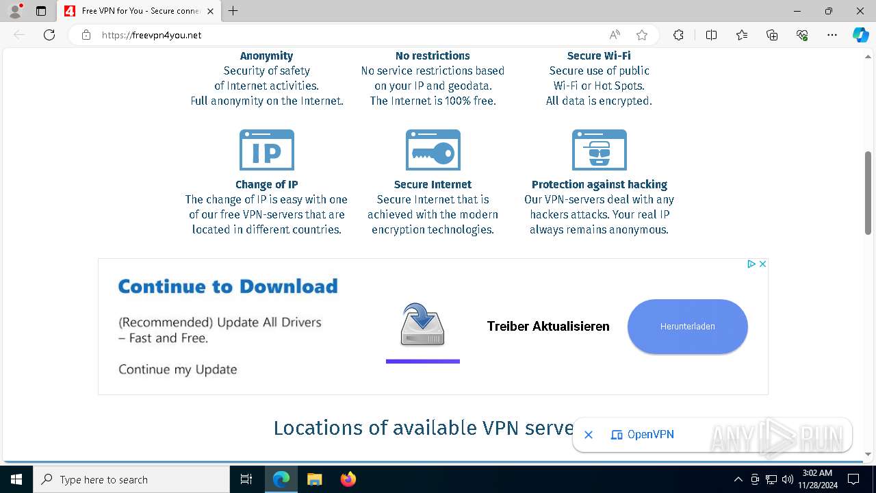Dismiss the OpenVPN popup
876x493 pixels.
click(x=589, y=435)
